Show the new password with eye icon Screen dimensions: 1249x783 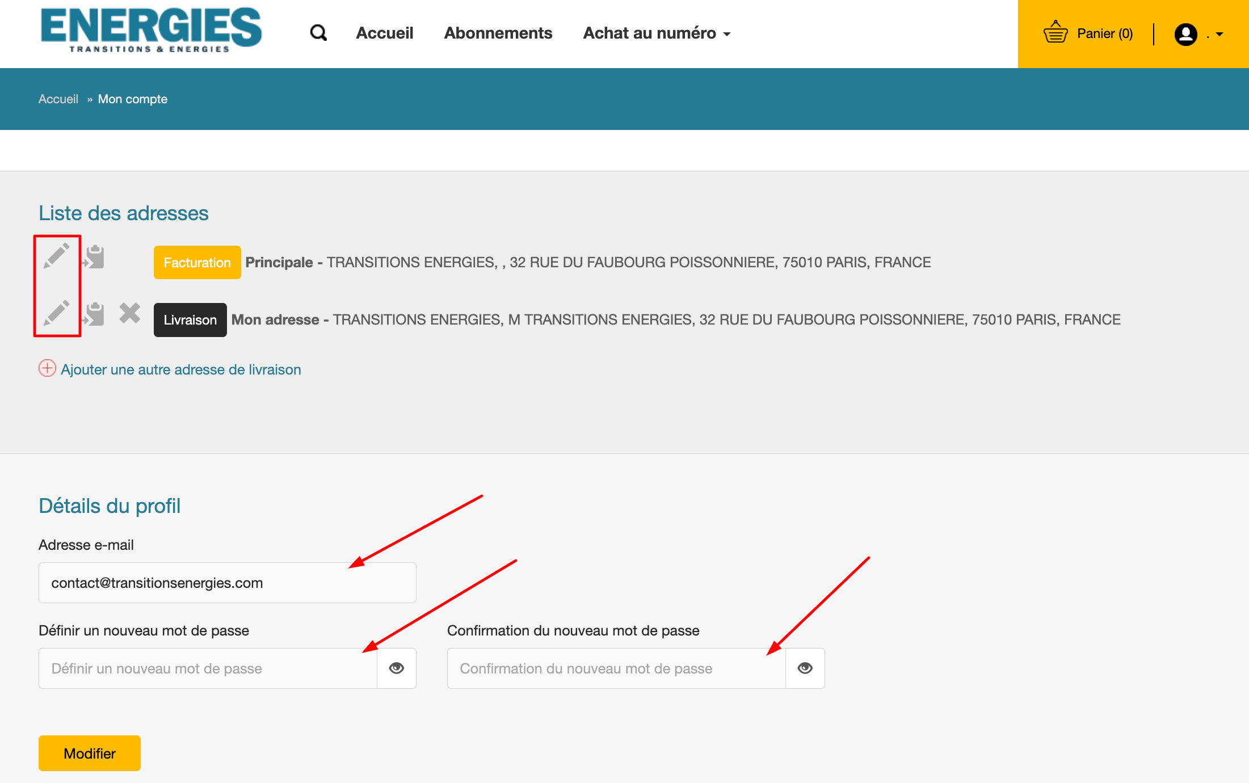point(397,668)
